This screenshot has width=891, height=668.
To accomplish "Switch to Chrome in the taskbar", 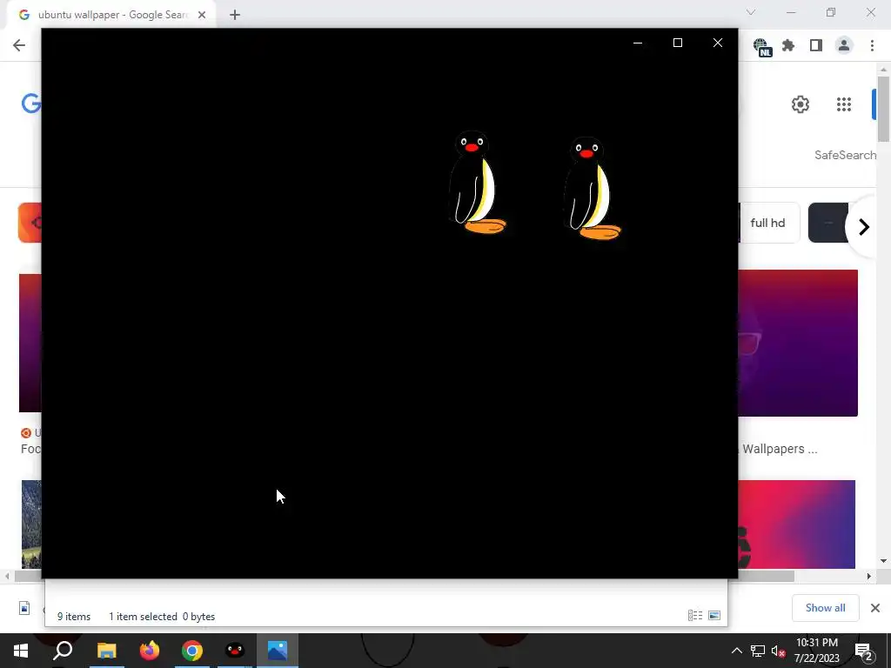I will click(x=192, y=651).
